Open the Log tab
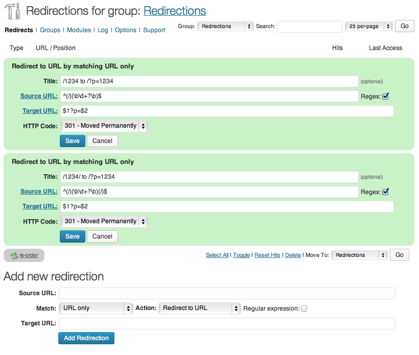 (103, 30)
